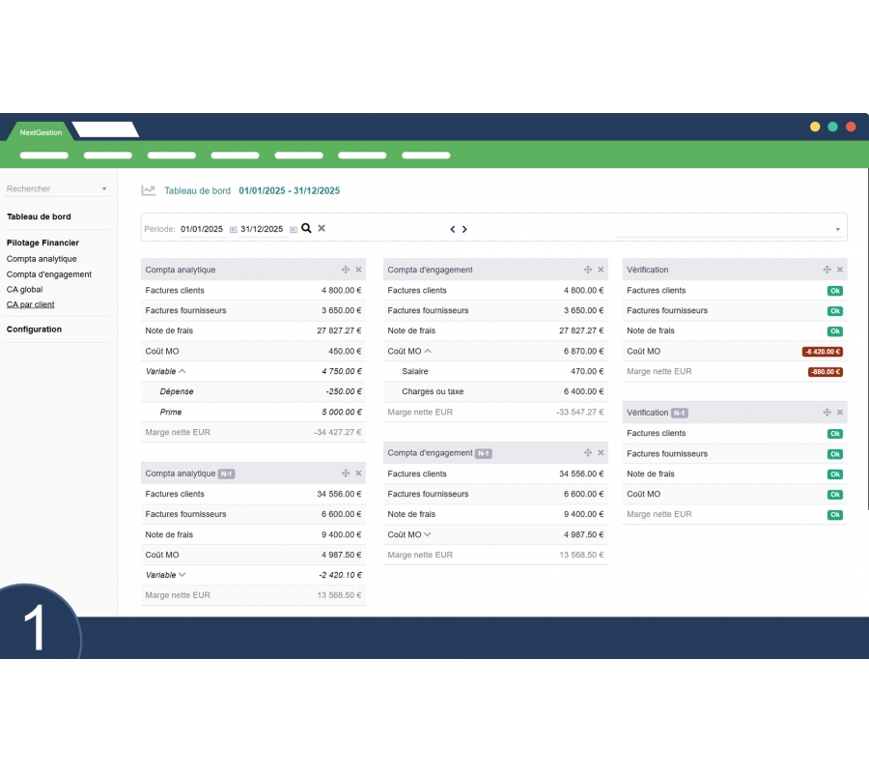Screen dimensions: 869x773
Task: Go to next period with right arrow
Action: 464,230
